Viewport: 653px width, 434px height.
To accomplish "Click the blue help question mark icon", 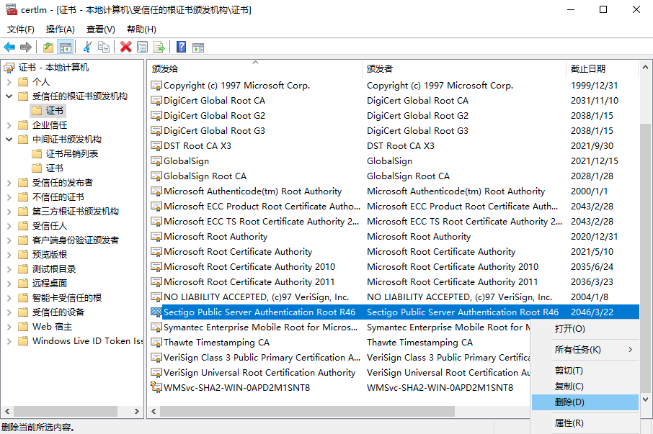I will coord(182,48).
